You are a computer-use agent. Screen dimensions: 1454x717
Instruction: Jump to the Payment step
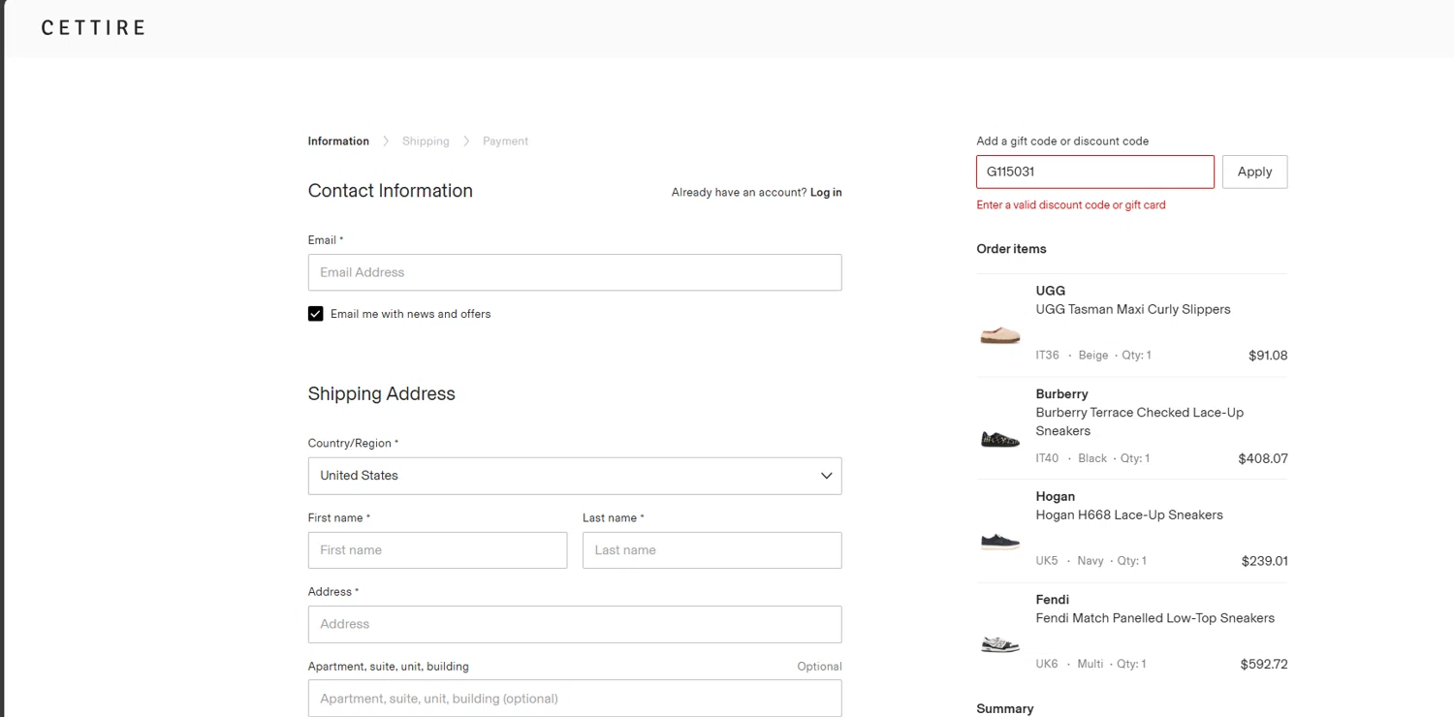click(x=505, y=141)
